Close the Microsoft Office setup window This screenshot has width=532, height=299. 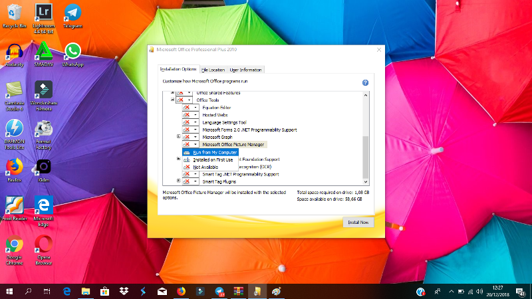tap(379, 50)
